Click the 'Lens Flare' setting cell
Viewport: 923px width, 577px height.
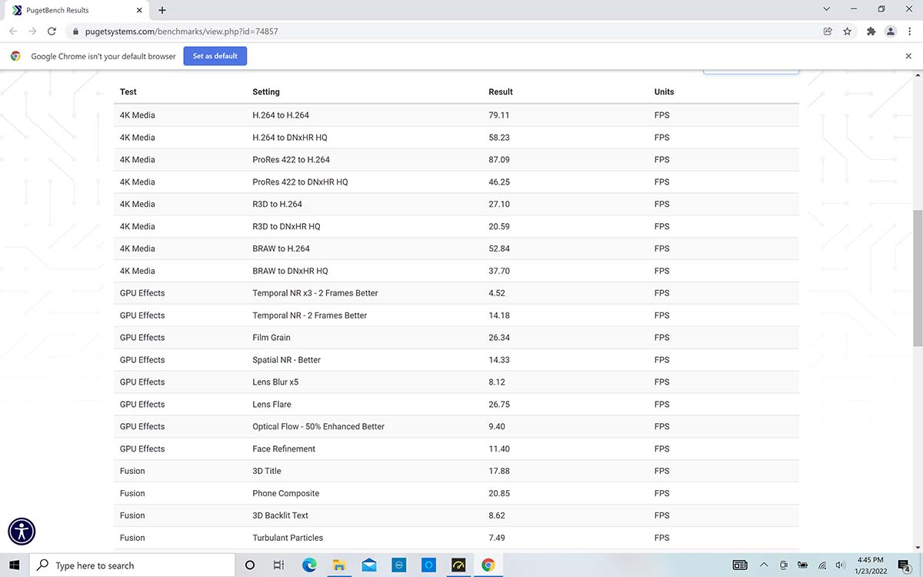tap(272, 405)
